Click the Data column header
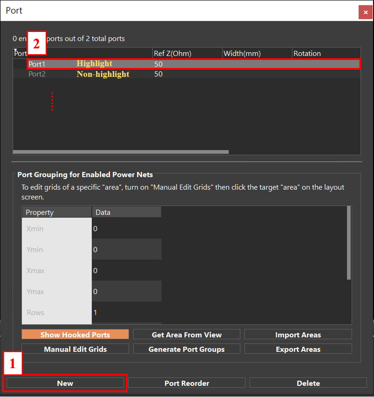Viewport: 374px width, 397px height. click(126, 212)
